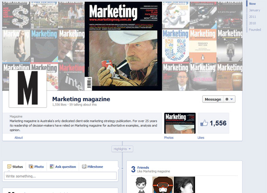Click the ski goggles friend avatar
This screenshot has width=267, height=193.
(163, 185)
